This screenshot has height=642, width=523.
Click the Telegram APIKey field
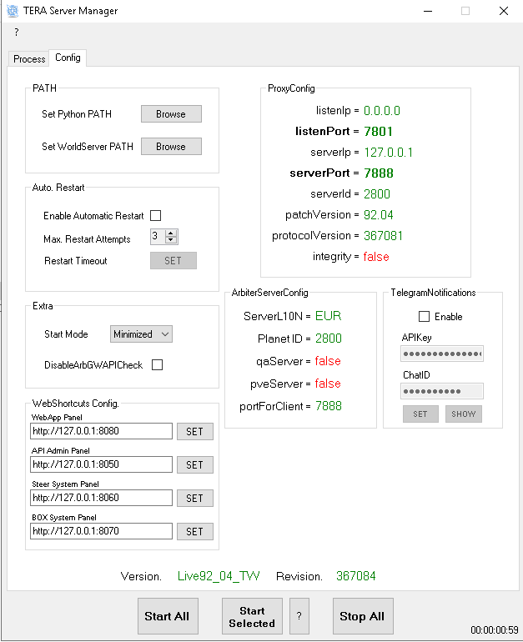442,354
